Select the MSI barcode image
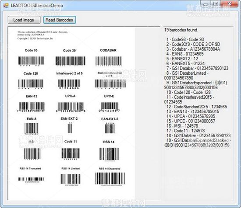The width and height of the screenshot is (241, 208). coord(32,154)
